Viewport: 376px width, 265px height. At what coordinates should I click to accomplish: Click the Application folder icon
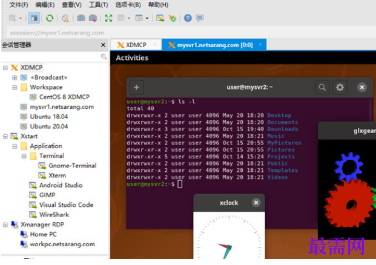24,146
